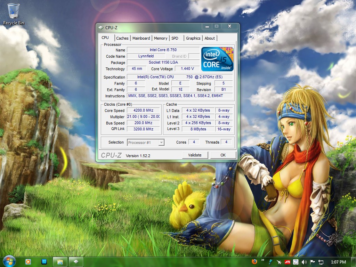Screen dimensions: 356x267
Task: Click the Validate button
Action: [195, 155]
